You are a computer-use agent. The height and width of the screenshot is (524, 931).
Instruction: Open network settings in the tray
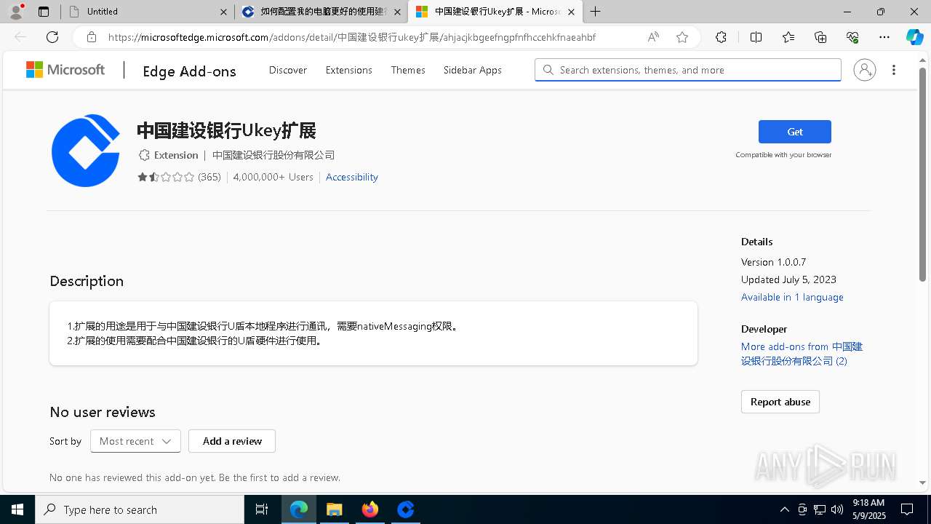(x=819, y=509)
